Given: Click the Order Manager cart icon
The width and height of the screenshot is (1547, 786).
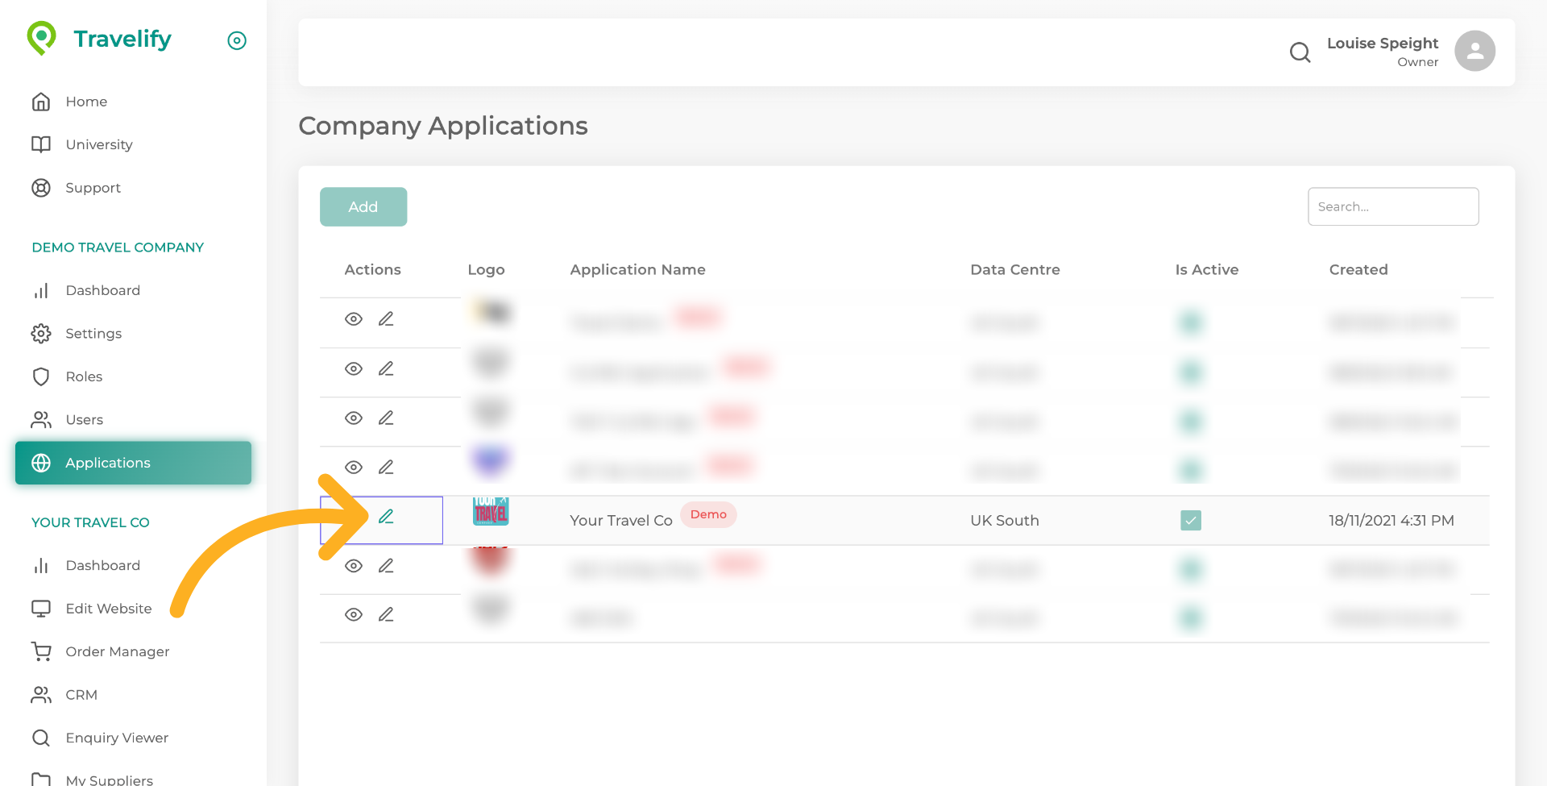Looking at the screenshot, I should click(41, 651).
